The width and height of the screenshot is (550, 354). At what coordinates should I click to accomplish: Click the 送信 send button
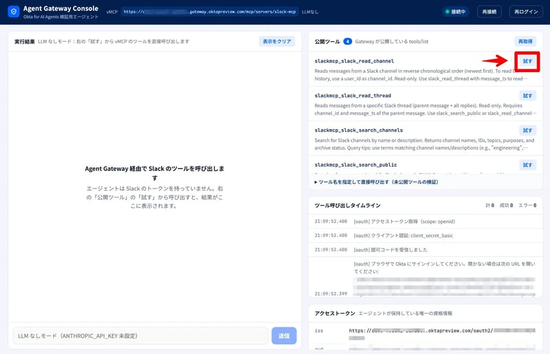[x=284, y=335]
